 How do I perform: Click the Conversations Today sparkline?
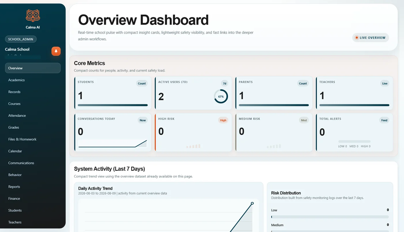[x=113, y=144]
